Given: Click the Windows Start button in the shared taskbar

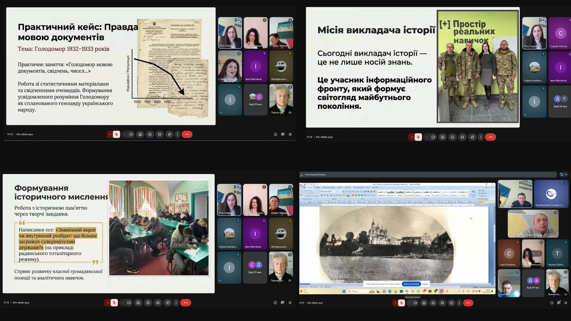Looking at the screenshot, I should tap(344, 291).
